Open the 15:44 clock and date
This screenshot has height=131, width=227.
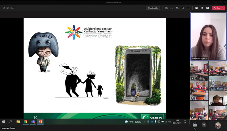click(176, 122)
